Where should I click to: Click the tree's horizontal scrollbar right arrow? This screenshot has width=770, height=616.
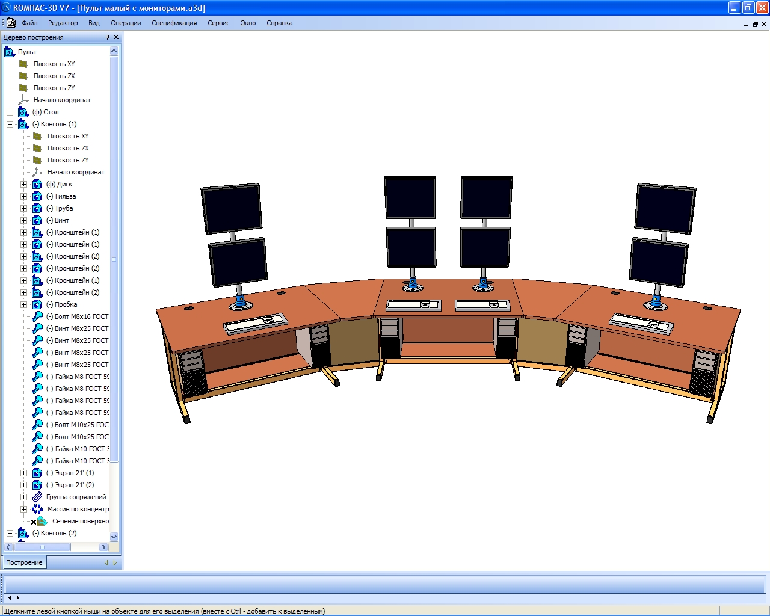(x=103, y=547)
